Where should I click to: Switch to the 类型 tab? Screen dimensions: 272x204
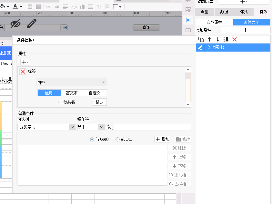point(204,12)
